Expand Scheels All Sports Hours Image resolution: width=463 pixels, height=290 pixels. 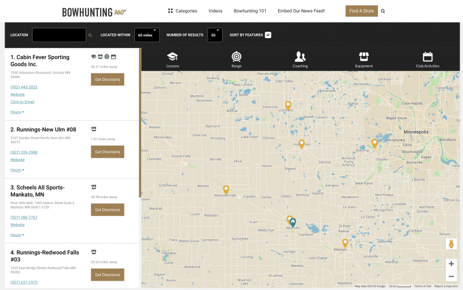pos(17,235)
